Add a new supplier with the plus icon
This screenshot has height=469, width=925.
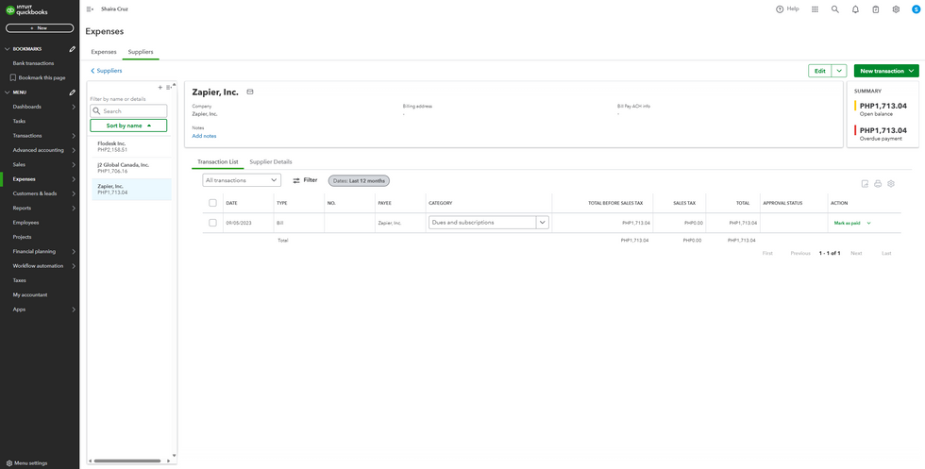(160, 88)
